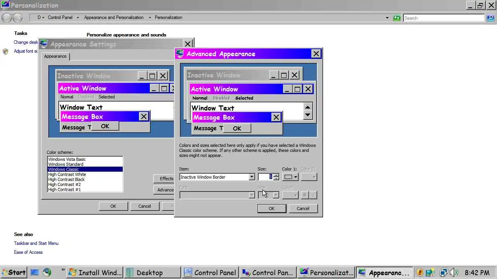This screenshot has width=497, height=279.
Task: Decrease the item size with the down spinner
Action: point(276,179)
